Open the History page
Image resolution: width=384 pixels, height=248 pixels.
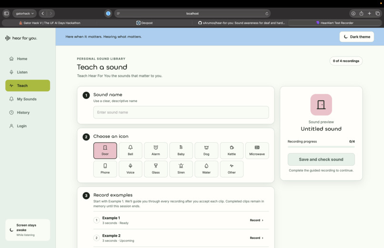tap(28, 113)
